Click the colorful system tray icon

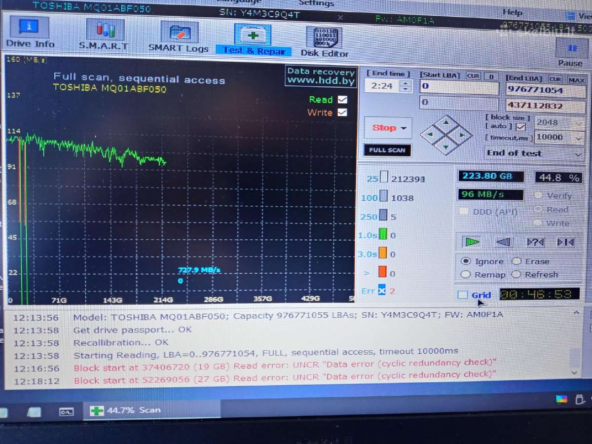pos(561,399)
